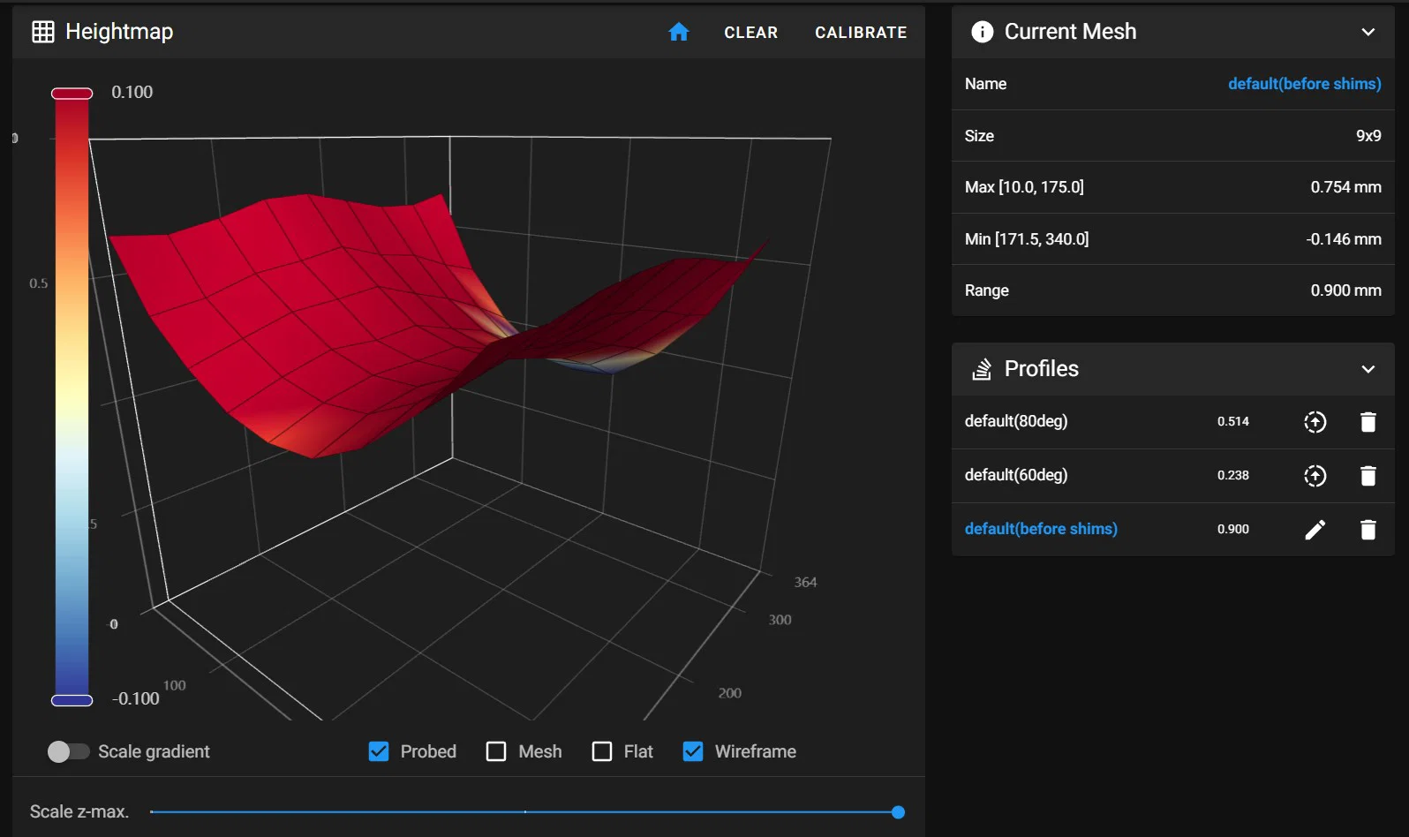Screen dimensions: 1409x837
Task: Click the 0.900 range in Profiles list
Action: 1233,529
